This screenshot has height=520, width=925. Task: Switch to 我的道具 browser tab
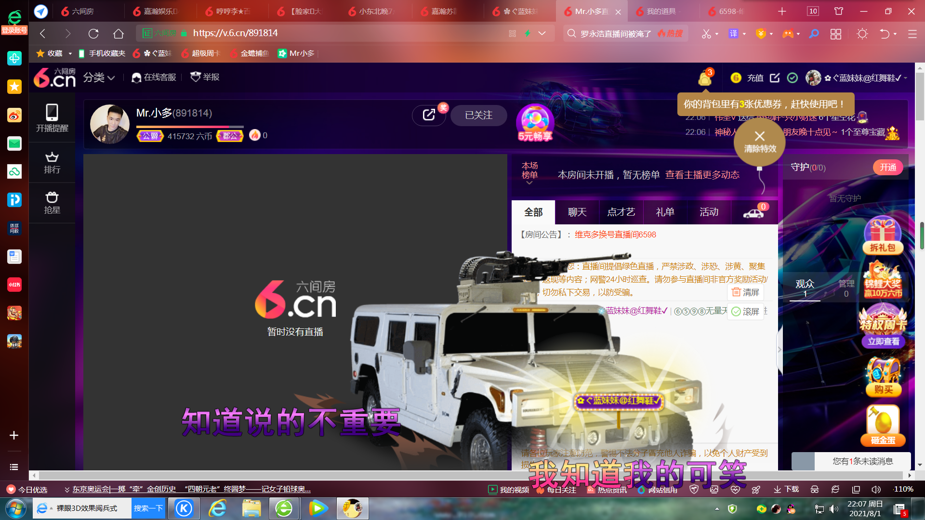[x=663, y=11]
